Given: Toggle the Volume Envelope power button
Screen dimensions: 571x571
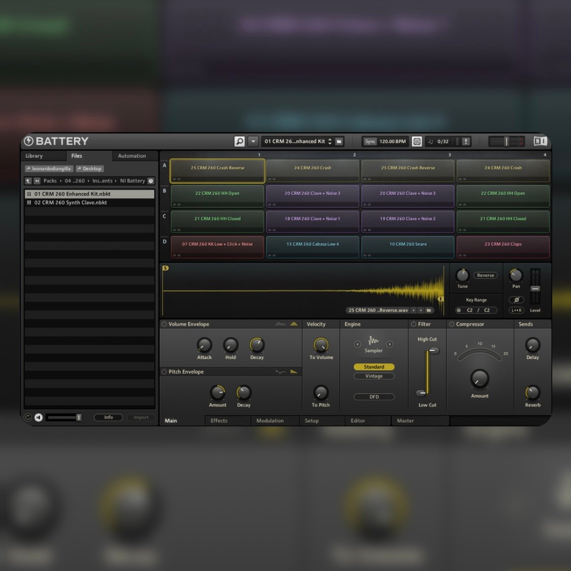Looking at the screenshot, I should (x=164, y=324).
